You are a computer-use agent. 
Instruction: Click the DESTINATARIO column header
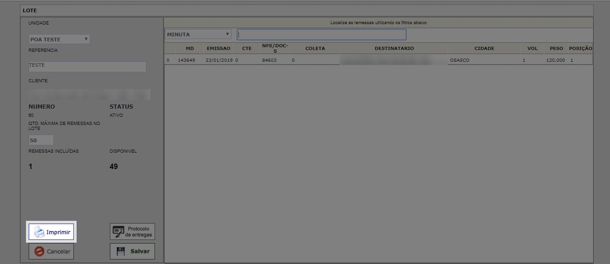click(394, 48)
